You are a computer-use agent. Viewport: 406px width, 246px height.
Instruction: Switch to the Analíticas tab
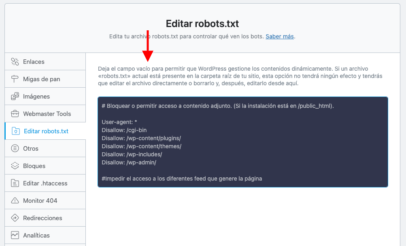tap(45, 235)
